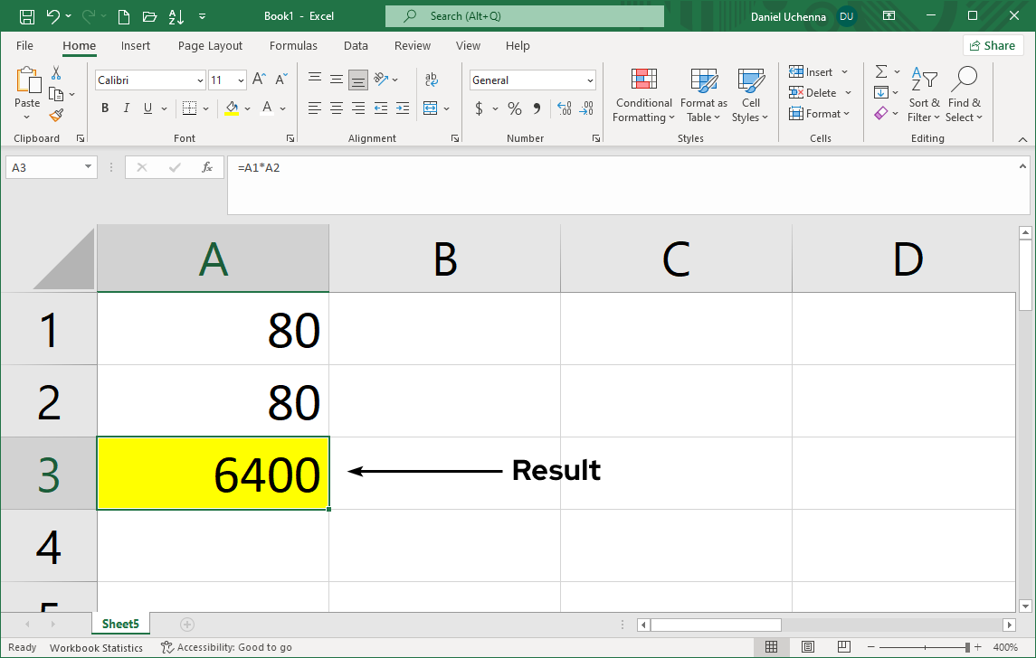Open the Data ribbon tab
1036x658 pixels.
click(x=356, y=45)
